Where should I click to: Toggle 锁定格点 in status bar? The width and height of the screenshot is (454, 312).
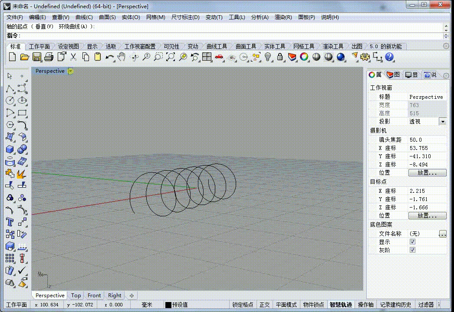[243, 305]
